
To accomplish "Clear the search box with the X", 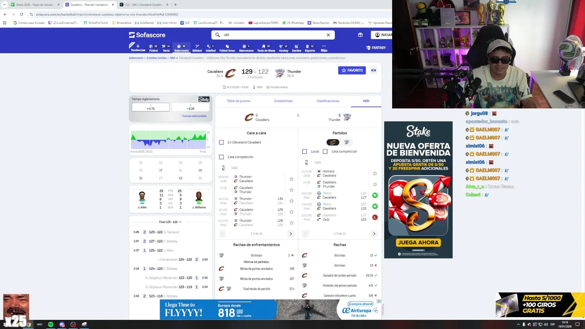I will (328, 35).
